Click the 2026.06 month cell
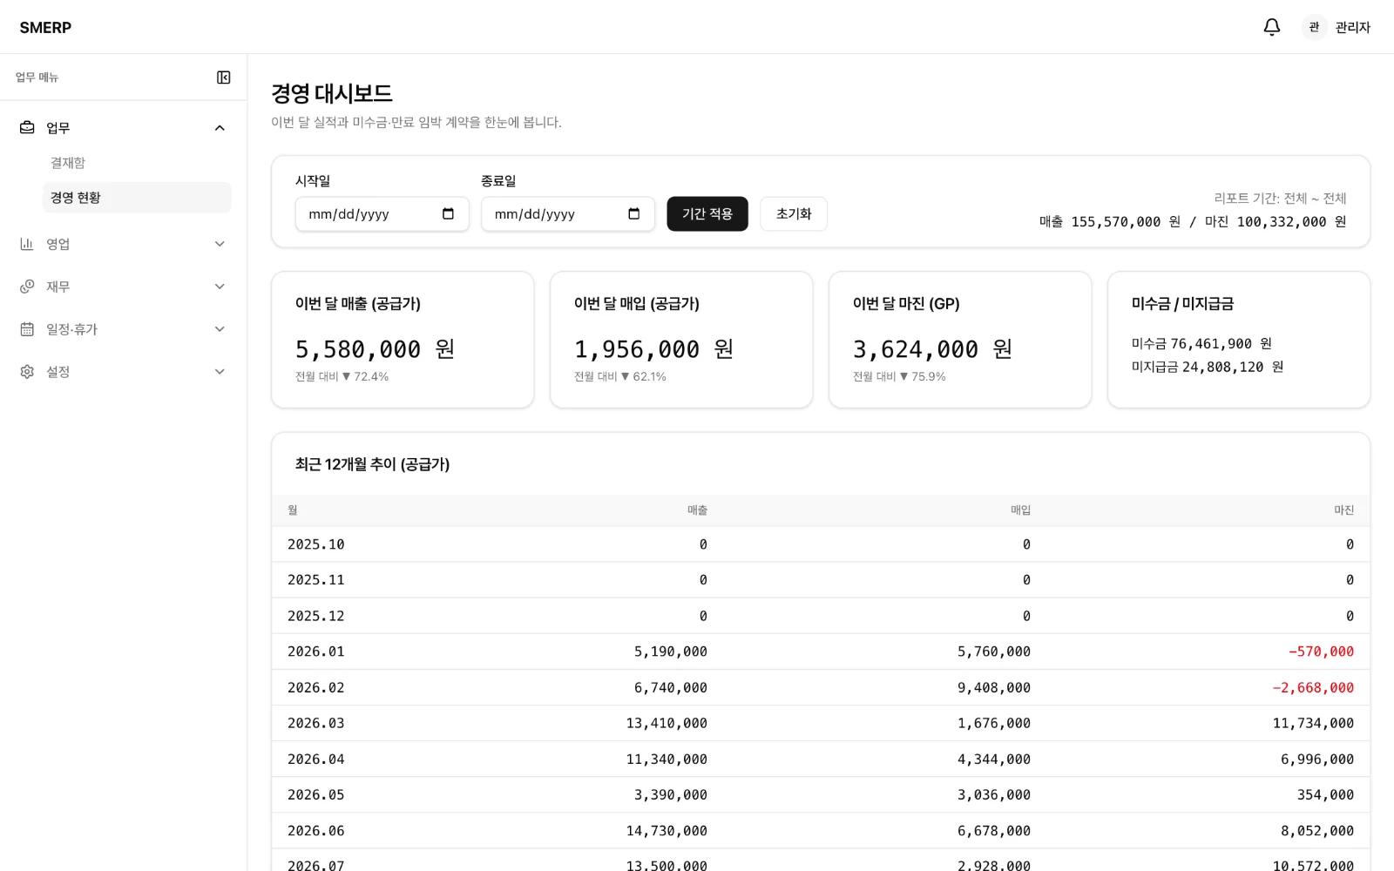Screen dimensions: 1394x871 [316, 831]
